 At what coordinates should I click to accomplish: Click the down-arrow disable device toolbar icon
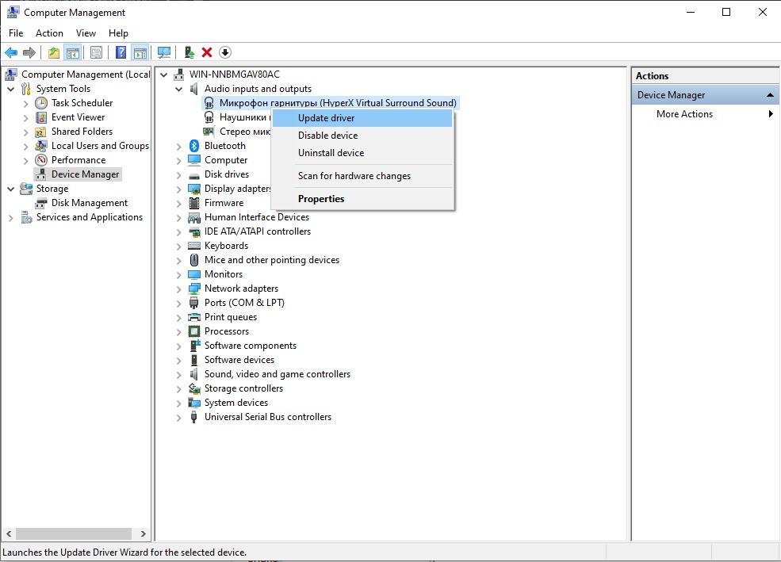[x=225, y=52]
